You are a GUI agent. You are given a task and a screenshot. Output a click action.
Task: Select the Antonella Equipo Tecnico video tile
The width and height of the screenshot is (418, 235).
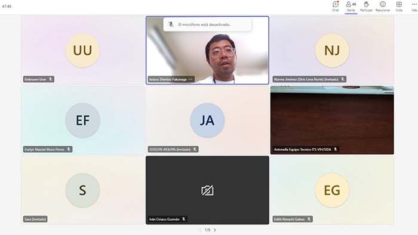click(x=332, y=120)
